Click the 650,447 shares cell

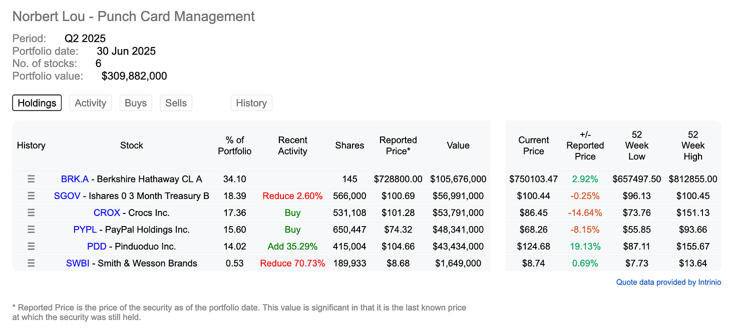pyautogui.click(x=349, y=229)
